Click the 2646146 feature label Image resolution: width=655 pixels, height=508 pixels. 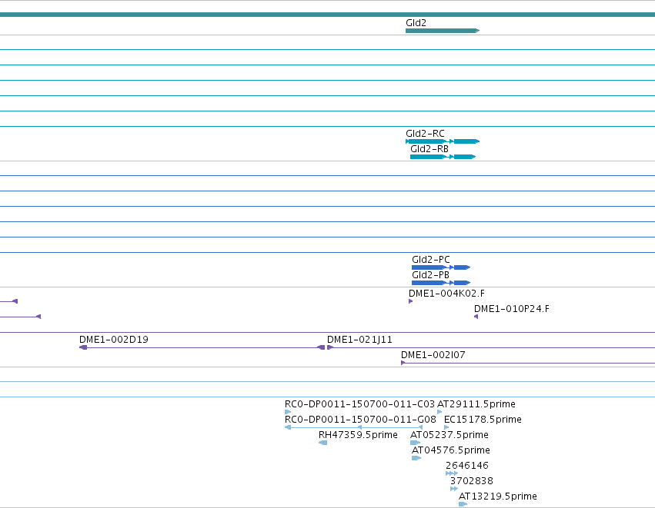click(x=467, y=466)
